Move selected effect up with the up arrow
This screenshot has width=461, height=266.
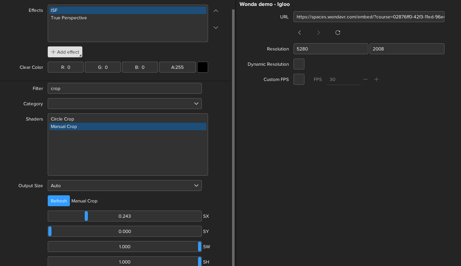click(216, 11)
